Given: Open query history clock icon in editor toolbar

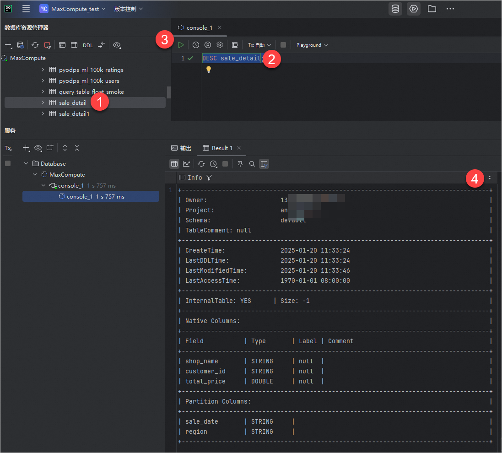Looking at the screenshot, I should [x=196, y=45].
